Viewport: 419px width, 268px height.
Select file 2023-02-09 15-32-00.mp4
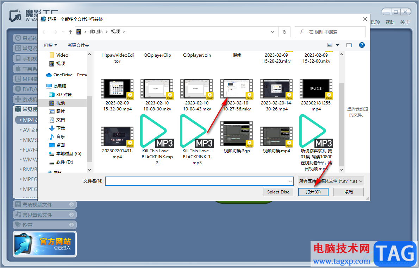[x=117, y=95]
